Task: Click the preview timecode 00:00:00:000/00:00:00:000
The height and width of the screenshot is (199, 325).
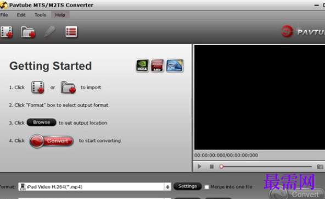Action: [x=226, y=155]
